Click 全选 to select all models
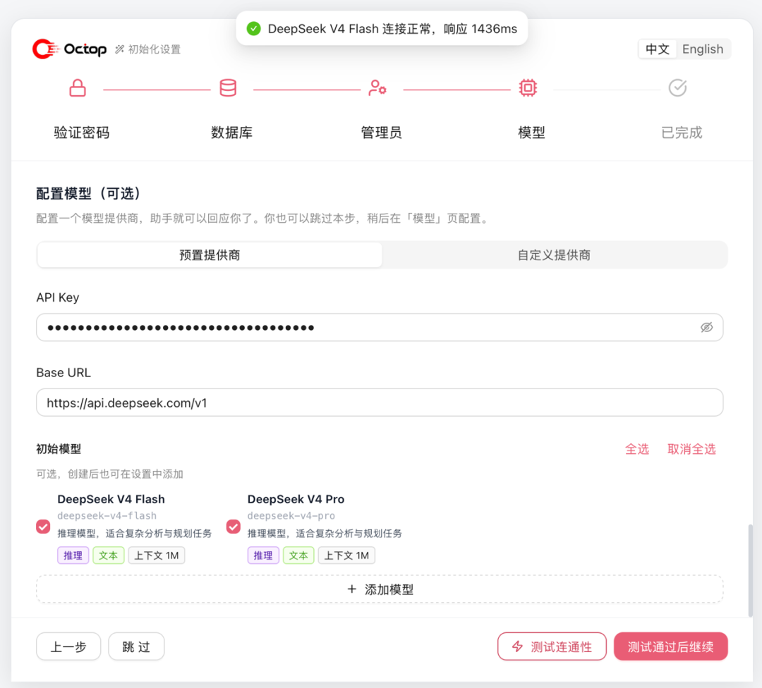The image size is (762, 688). (637, 449)
